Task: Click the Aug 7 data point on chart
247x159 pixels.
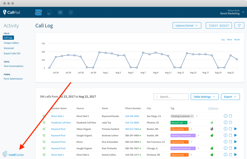Action: pyautogui.click(x=143, y=53)
